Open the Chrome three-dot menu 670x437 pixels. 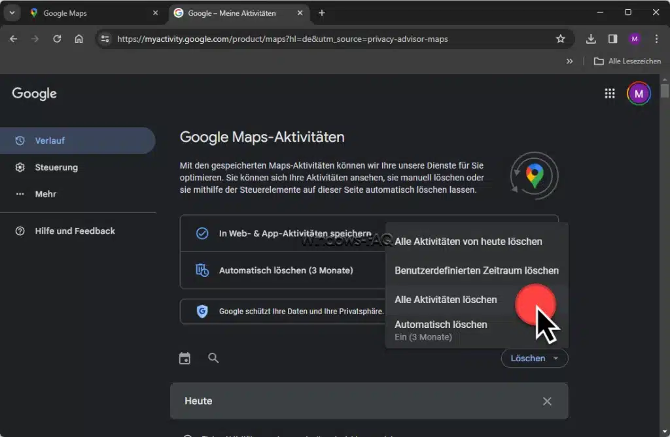click(x=656, y=39)
